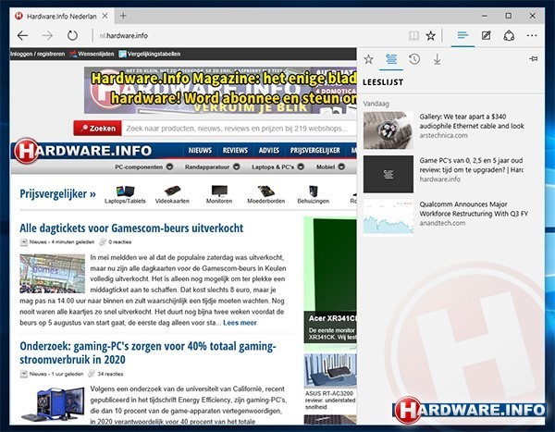Click the Make a Web Note icon
Image resolution: width=555 pixels, height=432 pixels.
pos(487,36)
